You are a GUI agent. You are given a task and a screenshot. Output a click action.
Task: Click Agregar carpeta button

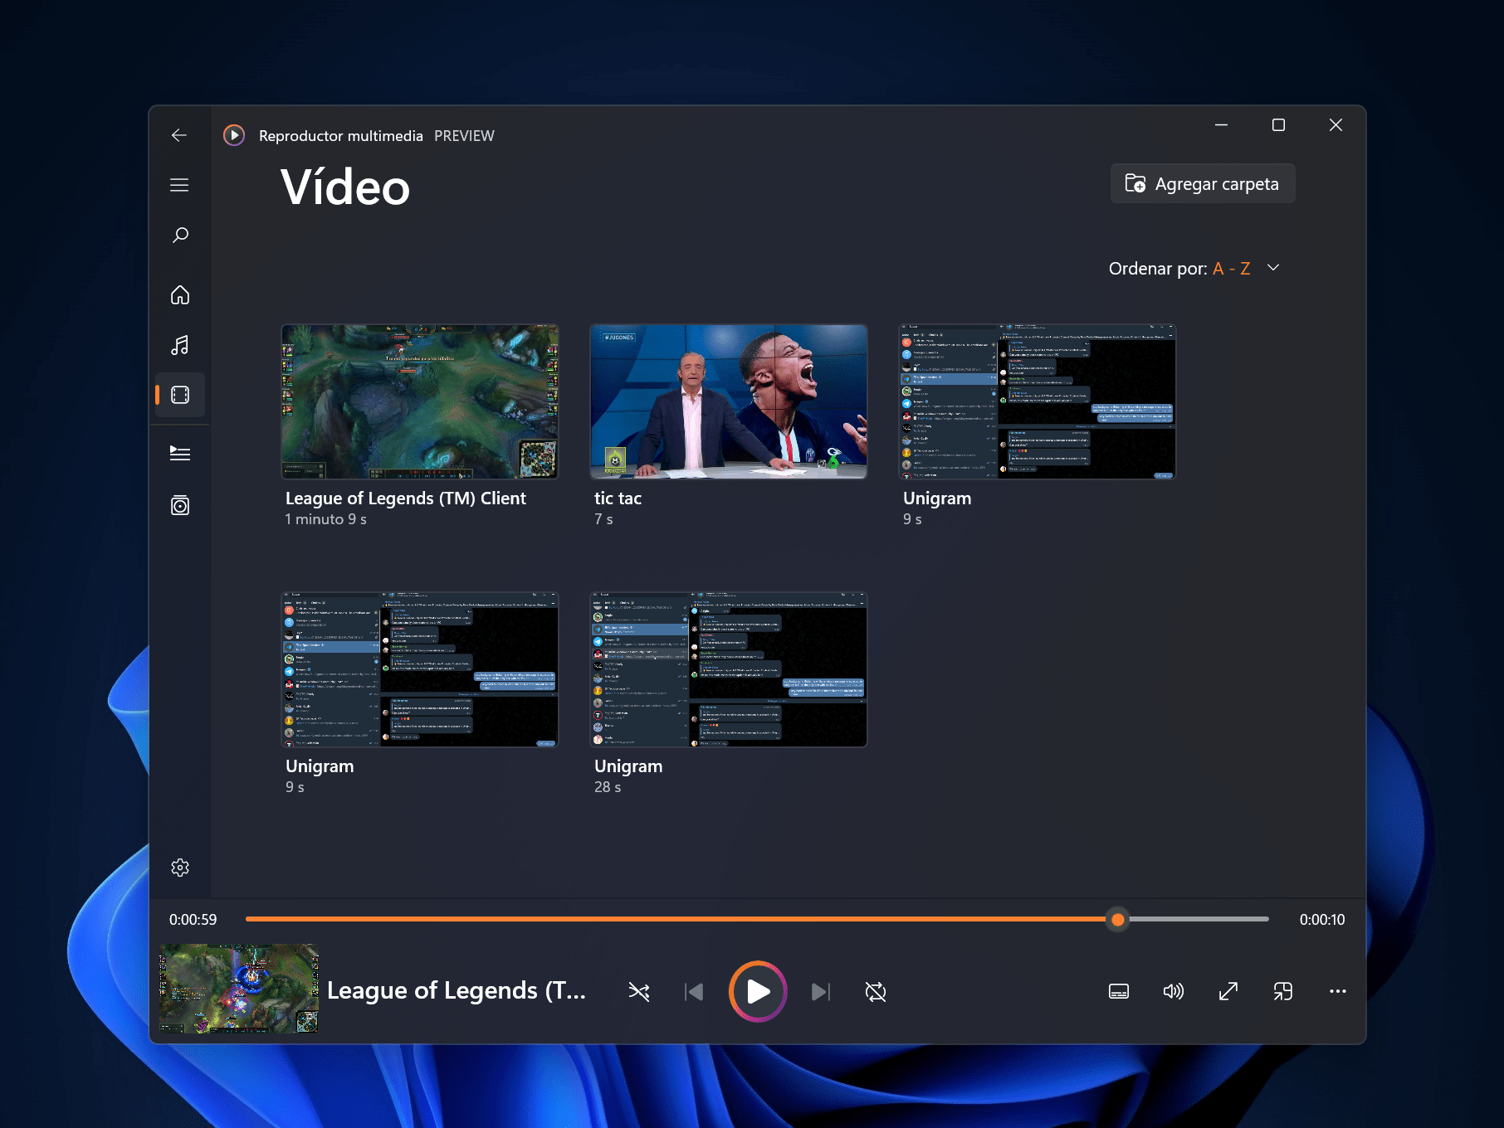1203,183
